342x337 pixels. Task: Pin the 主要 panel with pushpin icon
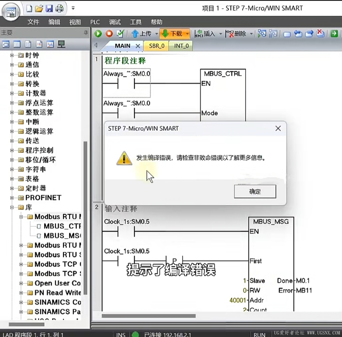coord(86,33)
